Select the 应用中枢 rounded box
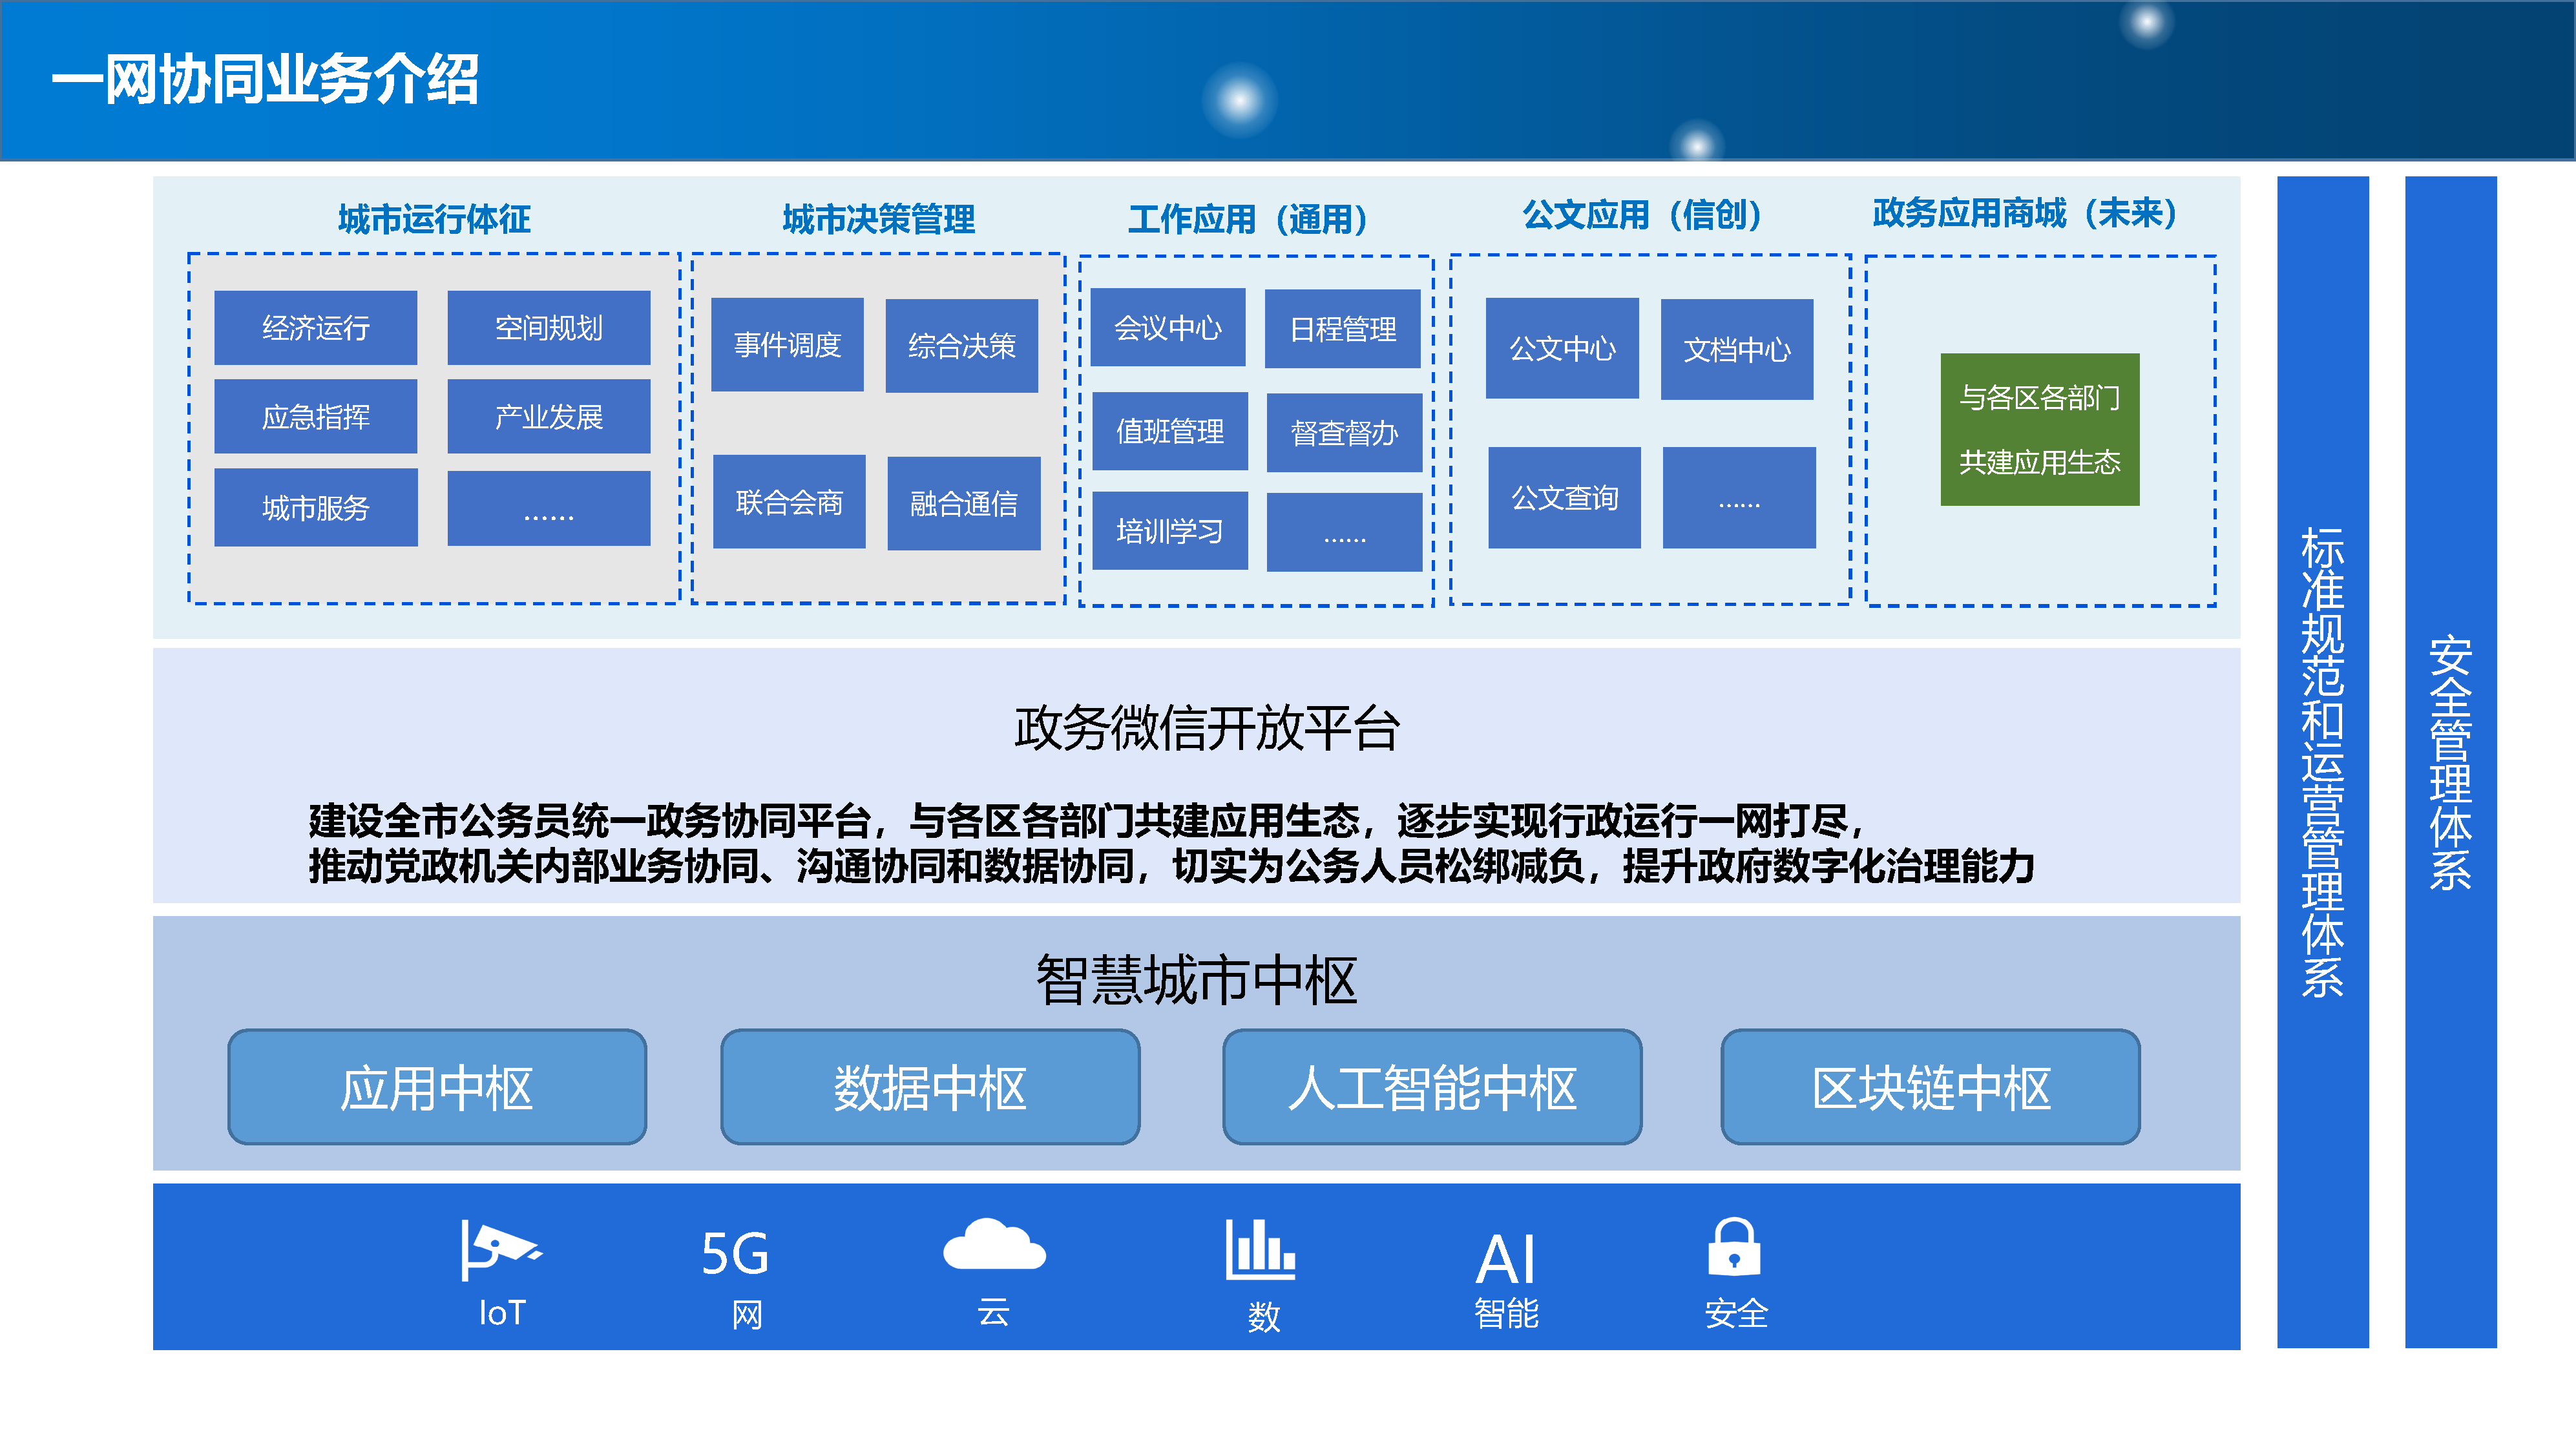 pos(437,1087)
